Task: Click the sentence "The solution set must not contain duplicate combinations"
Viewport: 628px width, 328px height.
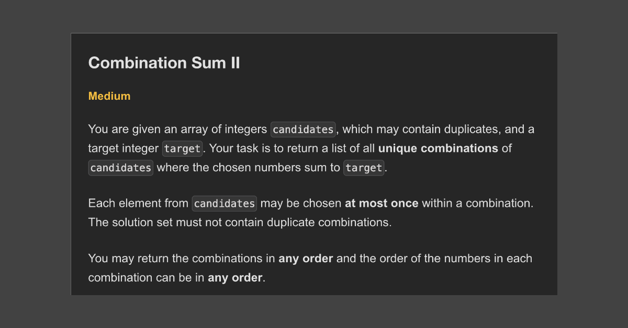Action: pos(240,222)
